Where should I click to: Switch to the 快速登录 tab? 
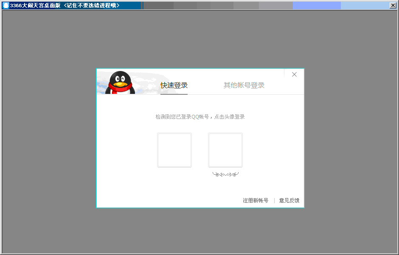point(174,85)
